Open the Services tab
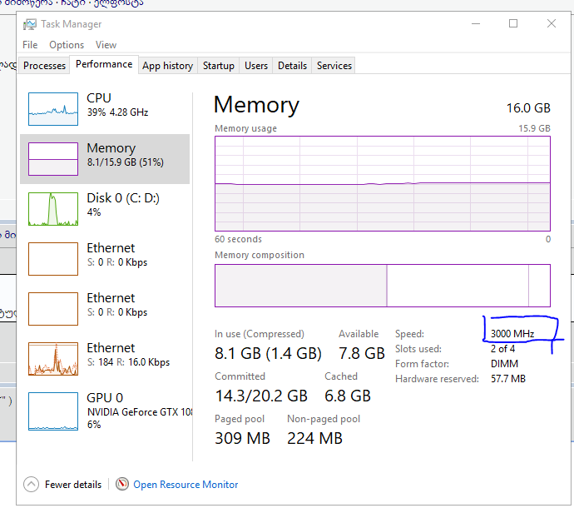 (x=334, y=66)
